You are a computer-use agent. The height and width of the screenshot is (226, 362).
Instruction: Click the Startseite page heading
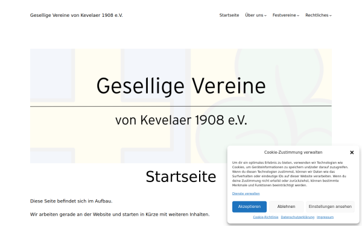pyautogui.click(x=181, y=177)
